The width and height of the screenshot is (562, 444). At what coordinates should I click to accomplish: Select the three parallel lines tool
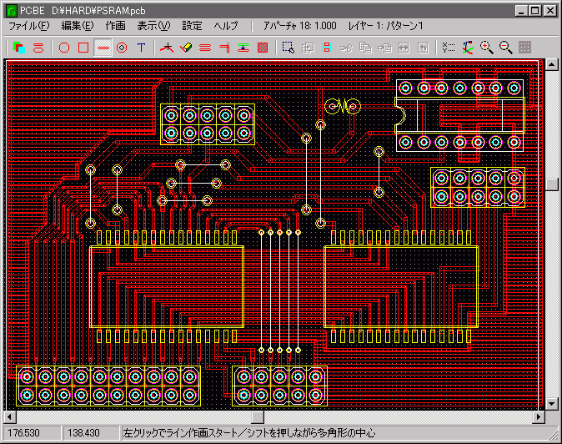tap(205, 48)
